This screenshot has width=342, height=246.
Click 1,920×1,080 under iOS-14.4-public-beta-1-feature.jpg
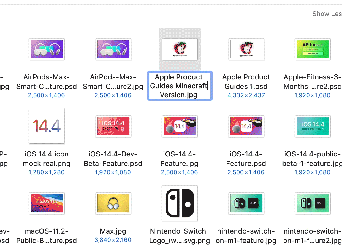coord(312,172)
